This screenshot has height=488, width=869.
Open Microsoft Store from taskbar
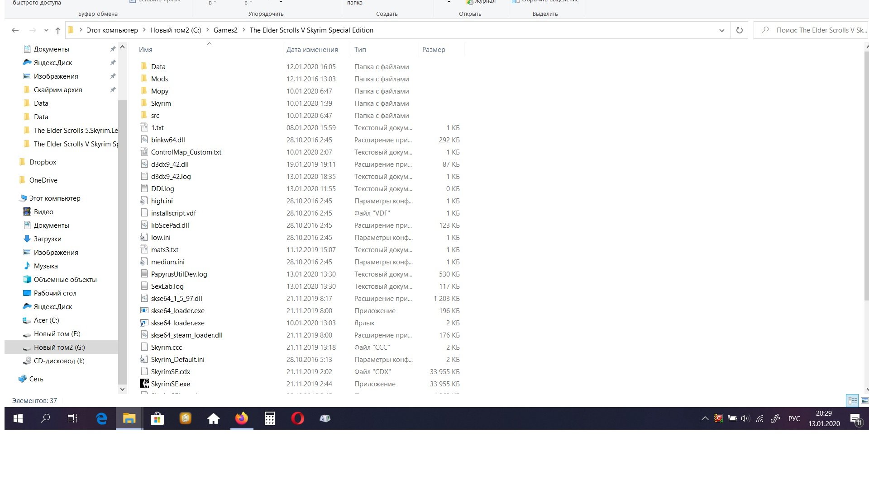pos(157,418)
